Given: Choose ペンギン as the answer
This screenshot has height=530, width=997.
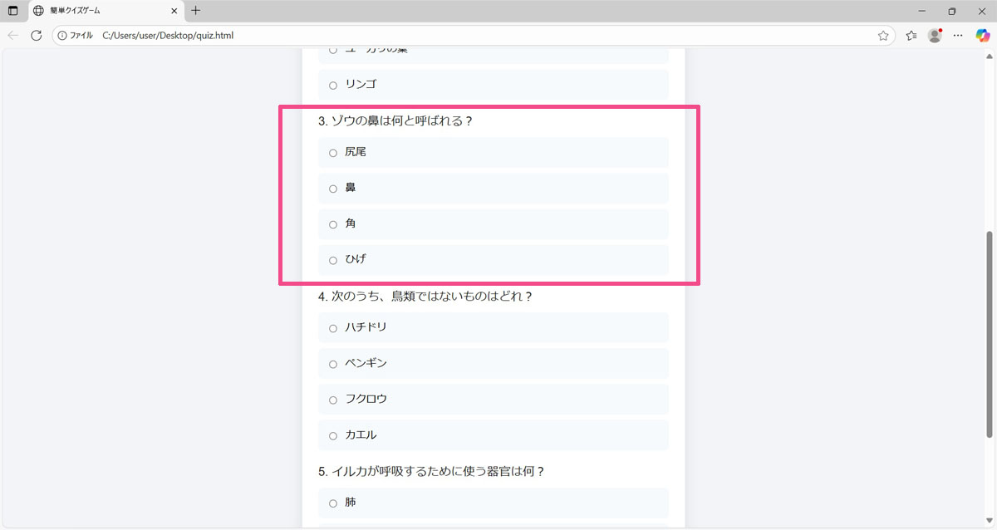Looking at the screenshot, I should click(333, 364).
